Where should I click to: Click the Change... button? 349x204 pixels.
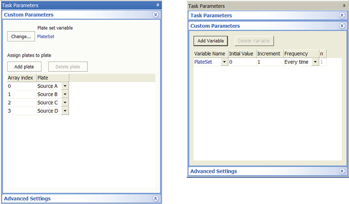(x=21, y=36)
